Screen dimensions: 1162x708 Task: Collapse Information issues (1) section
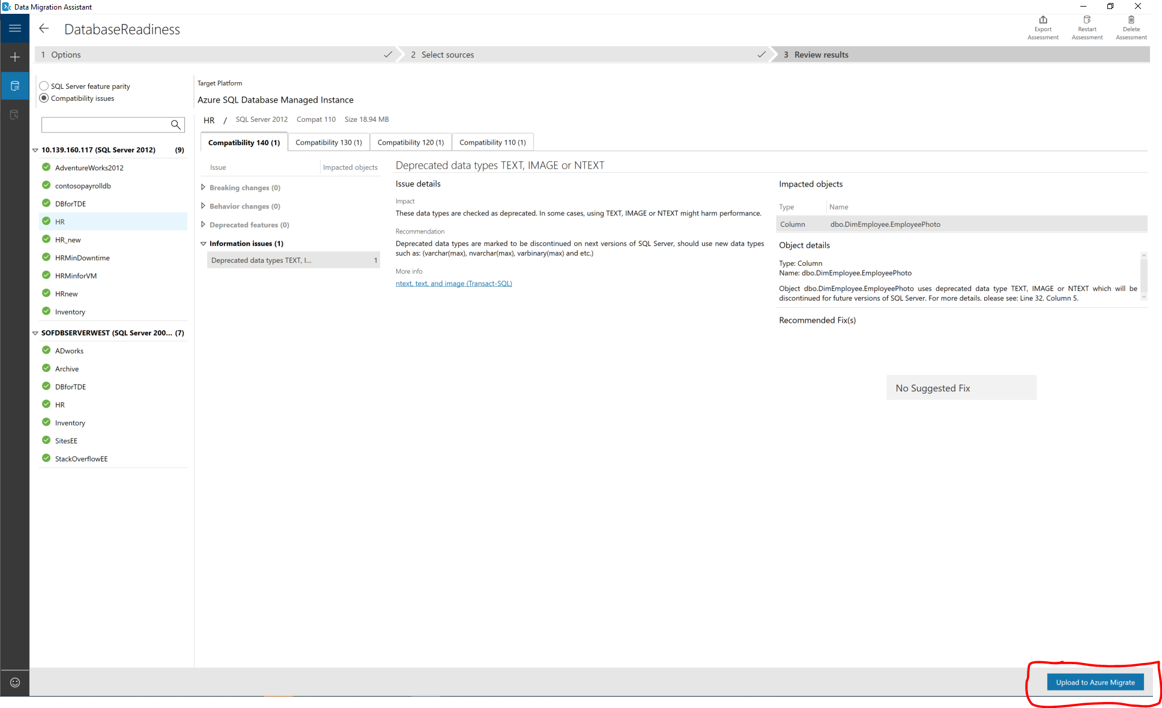[x=203, y=244]
